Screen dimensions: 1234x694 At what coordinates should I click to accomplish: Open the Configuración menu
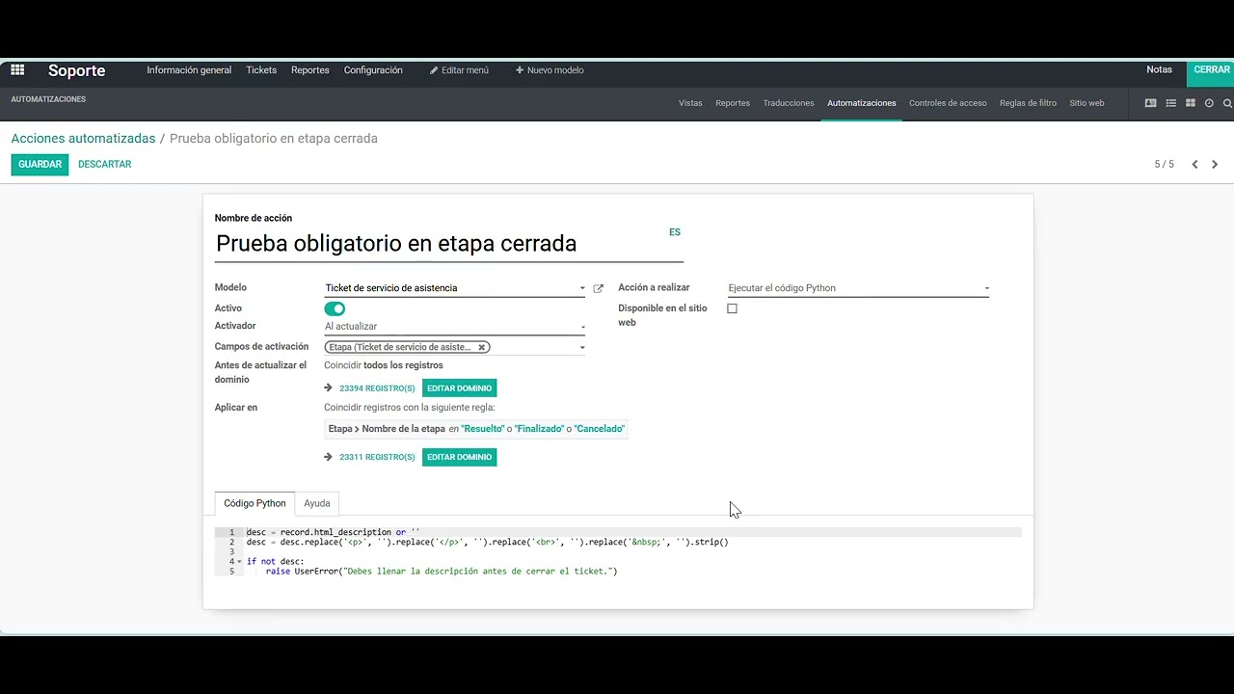coord(373,70)
